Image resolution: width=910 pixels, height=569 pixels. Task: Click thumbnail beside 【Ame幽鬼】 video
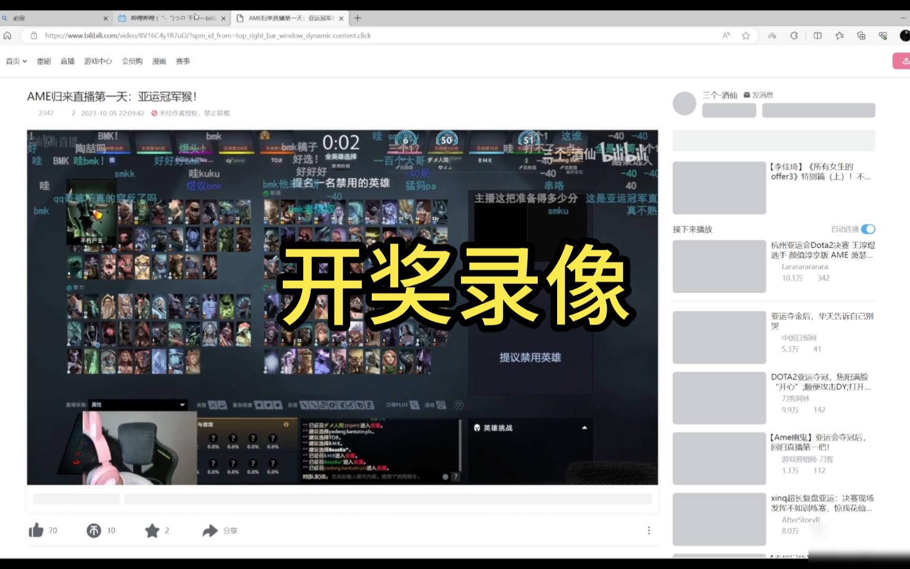click(x=719, y=459)
